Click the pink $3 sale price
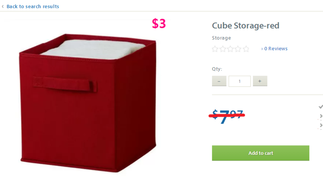 [x=159, y=24]
